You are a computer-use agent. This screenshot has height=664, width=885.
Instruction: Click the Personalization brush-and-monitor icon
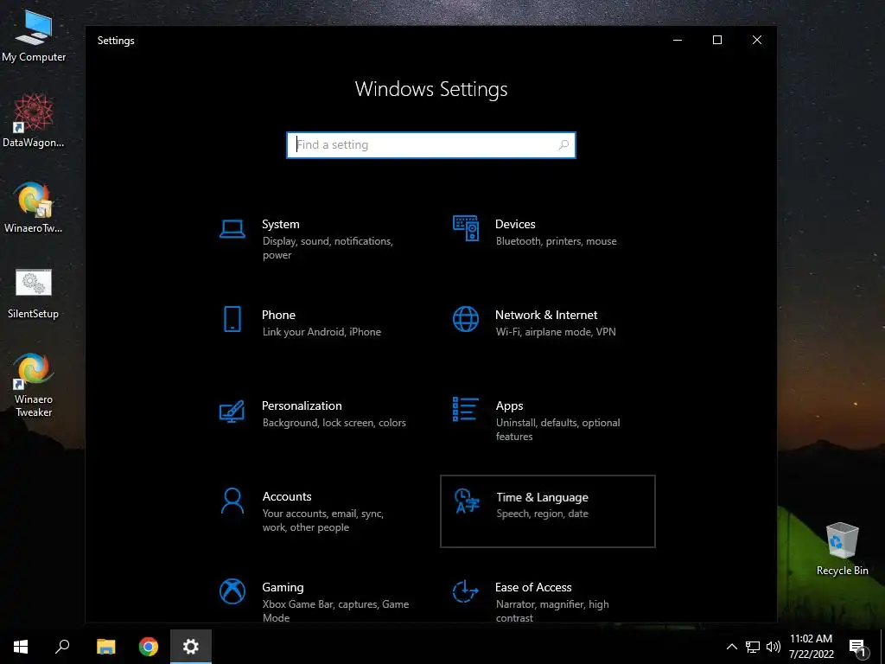(x=232, y=411)
